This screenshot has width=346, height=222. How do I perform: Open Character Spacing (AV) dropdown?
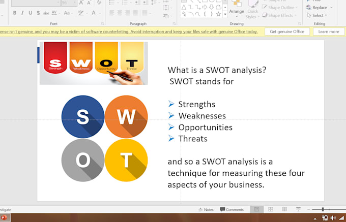[x=55, y=13]
